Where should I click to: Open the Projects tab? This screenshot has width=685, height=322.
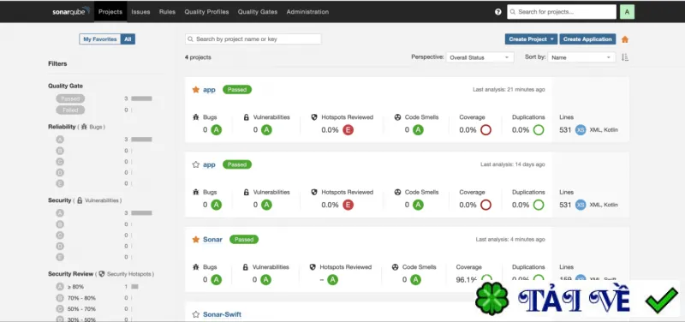(x=110, y=12)
